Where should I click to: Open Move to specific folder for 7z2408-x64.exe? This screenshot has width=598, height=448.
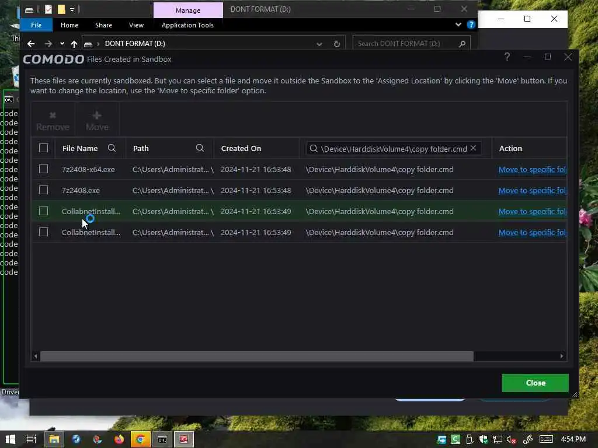coord(532,170)
